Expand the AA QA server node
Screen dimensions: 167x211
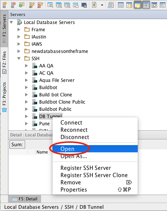tap(27, 66)
